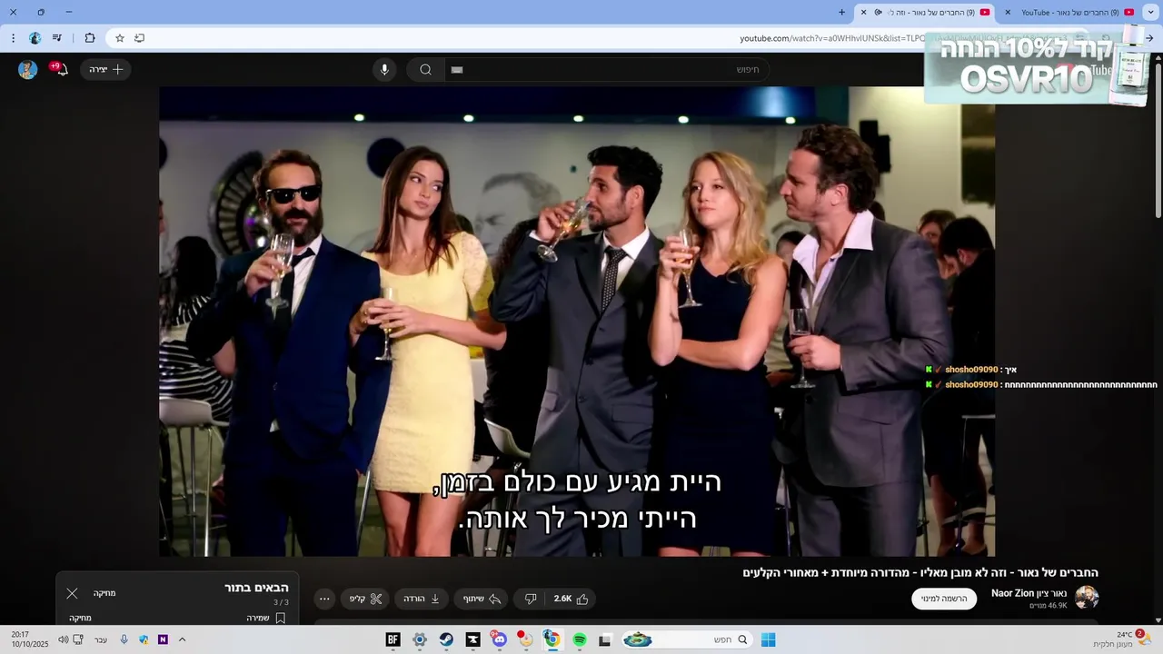Click the שיתוף share button
The image size is (1163, 654).
482,599
